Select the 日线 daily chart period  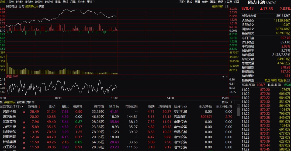58,2
